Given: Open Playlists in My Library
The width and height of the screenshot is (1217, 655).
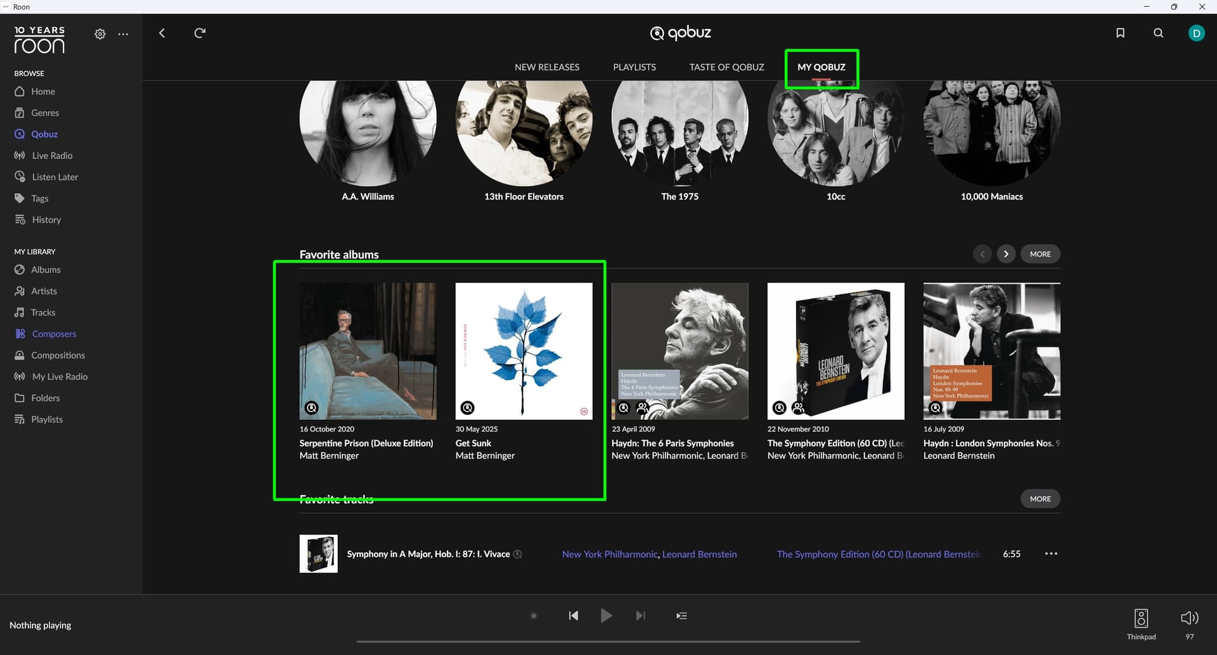Looking at the screenshot, I should [47, 419].
